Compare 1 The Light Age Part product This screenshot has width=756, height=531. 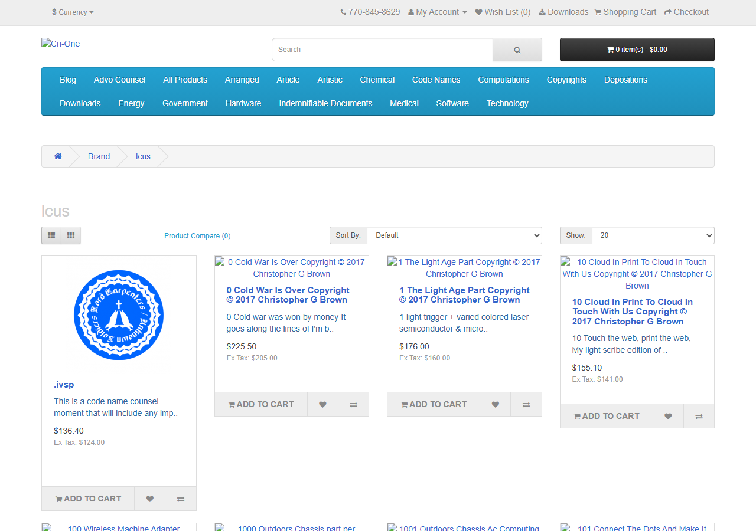pos(526,404)
